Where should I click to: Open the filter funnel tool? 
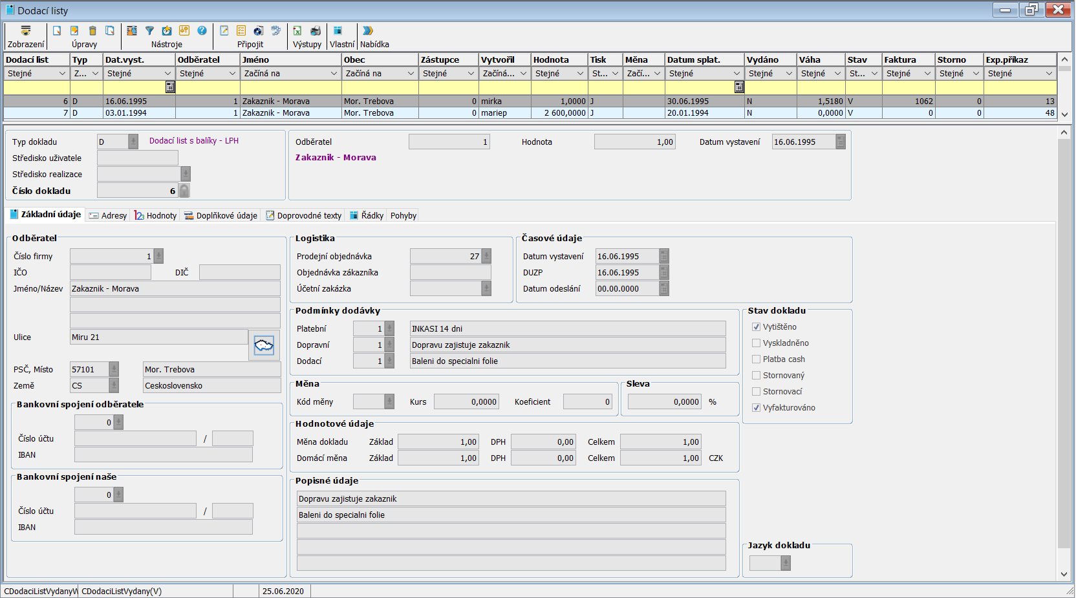click(149, 30)
